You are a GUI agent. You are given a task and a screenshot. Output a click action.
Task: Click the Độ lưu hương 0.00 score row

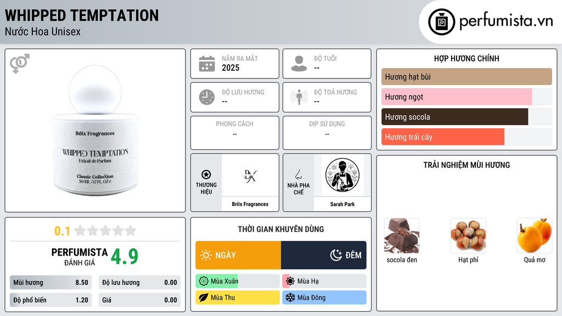[x=139, y=283]
